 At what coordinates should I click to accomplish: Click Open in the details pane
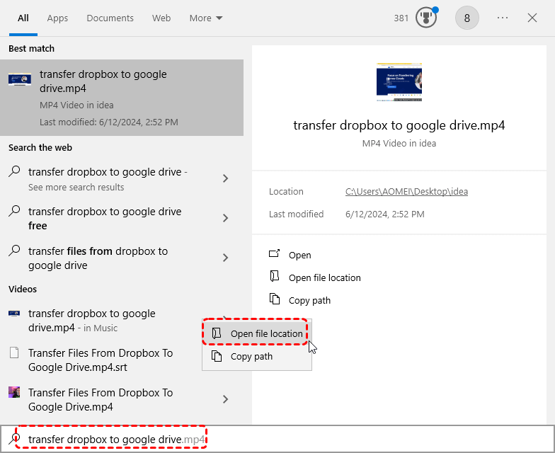click(300, 255)
